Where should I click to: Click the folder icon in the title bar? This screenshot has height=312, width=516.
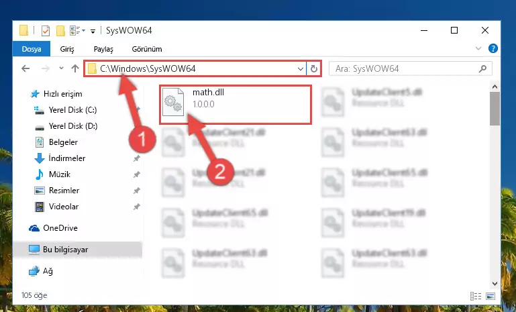click(23, 31)
